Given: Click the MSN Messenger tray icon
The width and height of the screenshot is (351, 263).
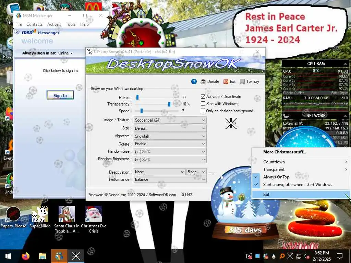Looking at the screenshot, I should (x=266, y=256).
